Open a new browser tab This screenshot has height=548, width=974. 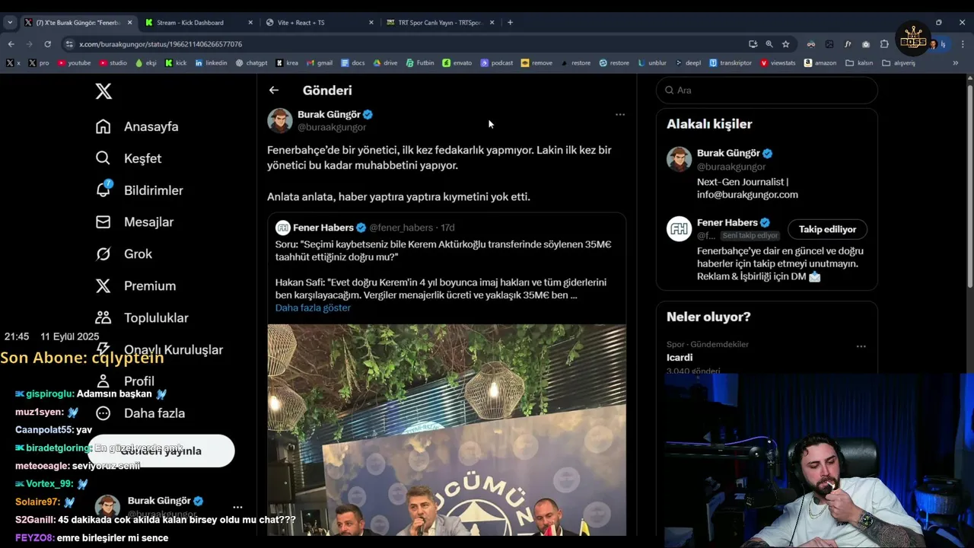(510, 23)
